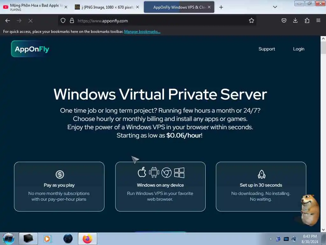
Task: Close the YouTube Bad Apple tab
Action: tap(66, 7)
